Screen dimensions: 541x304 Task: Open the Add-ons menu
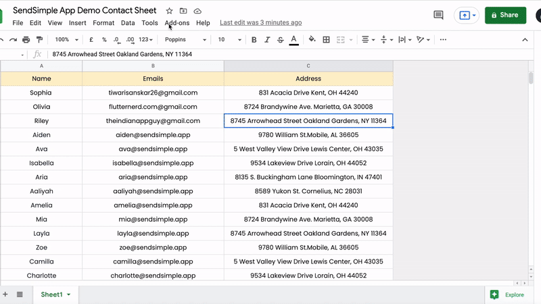pos(177,23)
